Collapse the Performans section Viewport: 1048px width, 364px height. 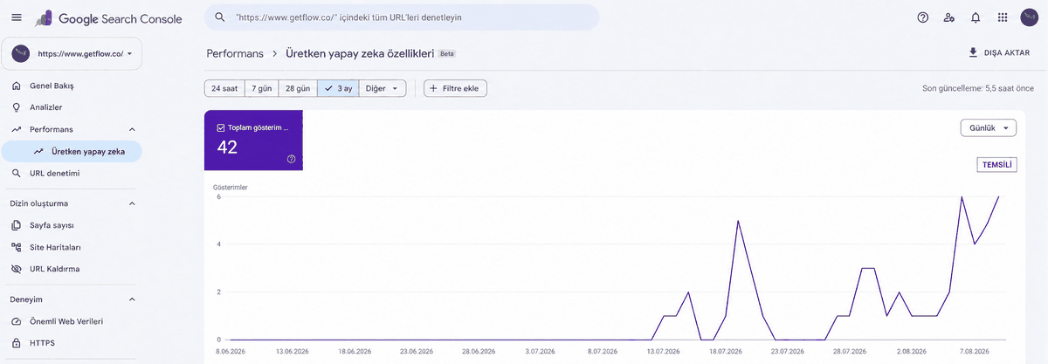(132, 129)
